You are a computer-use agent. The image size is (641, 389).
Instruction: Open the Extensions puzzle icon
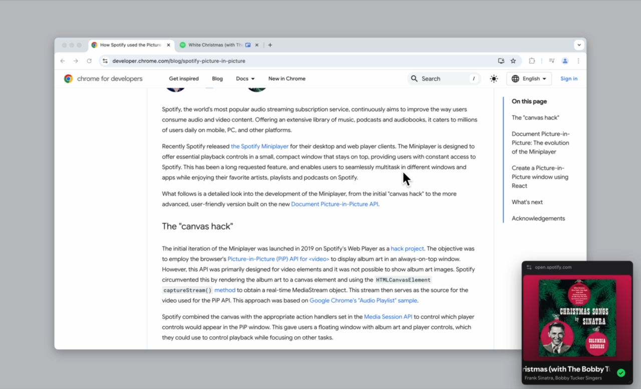pyautogui.click(x=532, y=61)
